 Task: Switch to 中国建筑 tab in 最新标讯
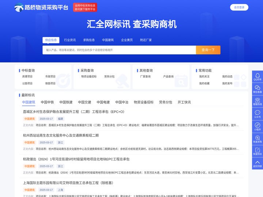tap(29, 102)
